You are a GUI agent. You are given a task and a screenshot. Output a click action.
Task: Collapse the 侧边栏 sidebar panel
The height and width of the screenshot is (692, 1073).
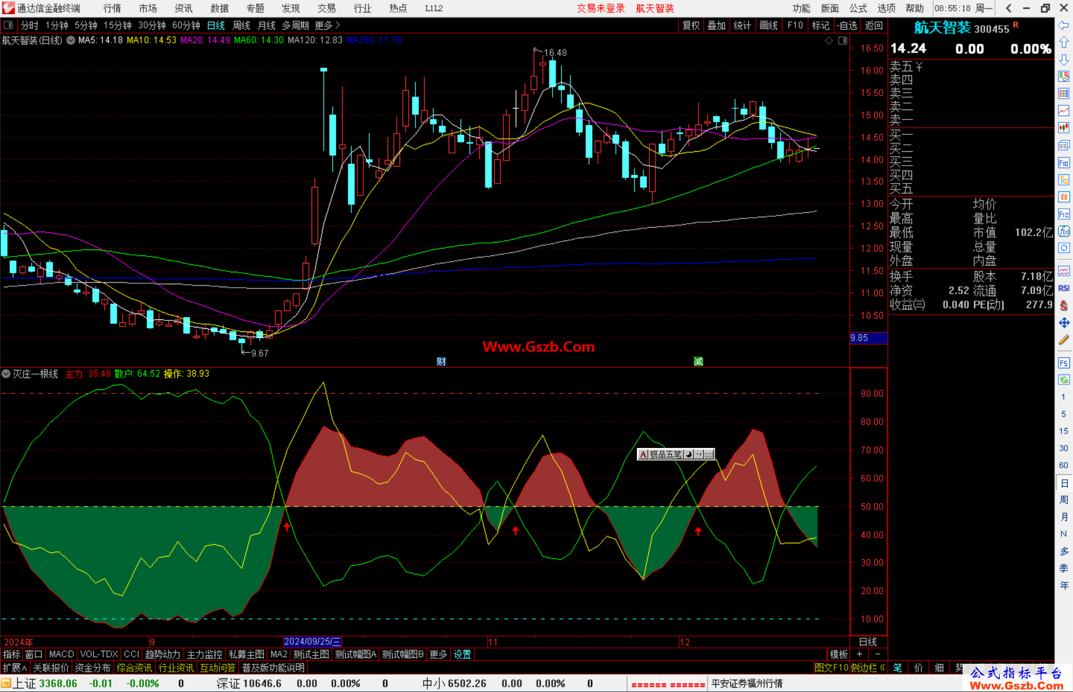click(868, 668)
